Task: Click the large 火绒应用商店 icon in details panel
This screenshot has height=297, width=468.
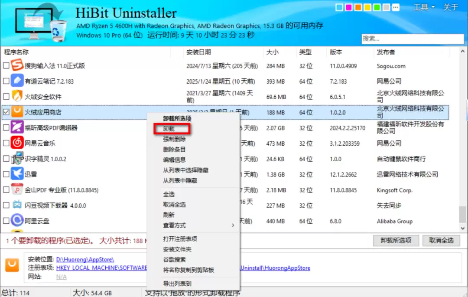Action: [12, 265]
